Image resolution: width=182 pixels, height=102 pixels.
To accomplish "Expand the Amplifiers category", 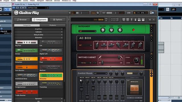I will 39,29.
